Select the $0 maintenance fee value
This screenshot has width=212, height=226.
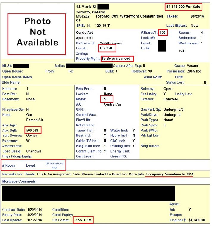coord(106,99)
